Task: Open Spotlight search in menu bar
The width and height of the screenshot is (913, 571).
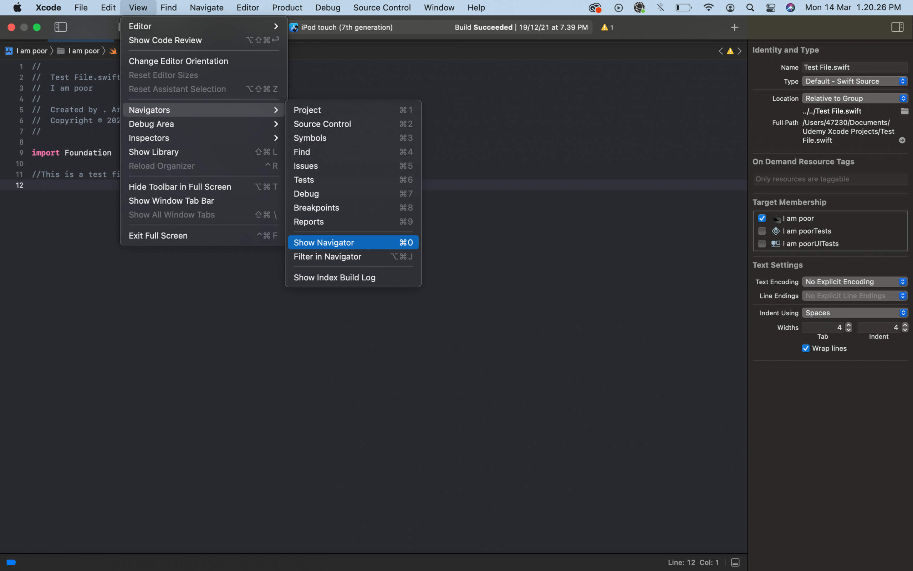Action: click(x=750, y=7)
